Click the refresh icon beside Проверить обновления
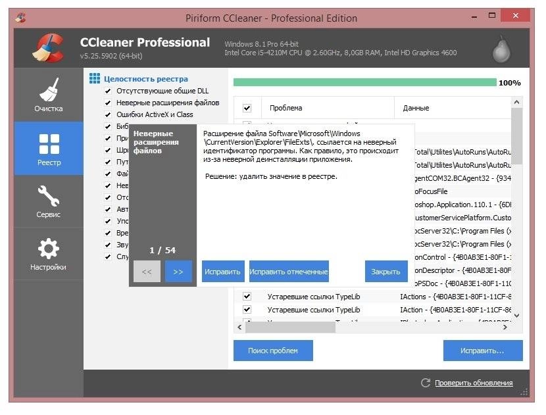Image resolution: width=546 pixels, height=415 pixels. click(426, 383)
